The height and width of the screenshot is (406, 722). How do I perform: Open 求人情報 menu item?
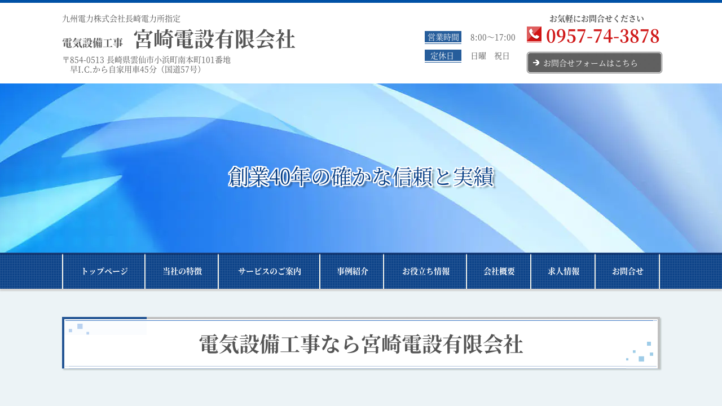point(563,271)
